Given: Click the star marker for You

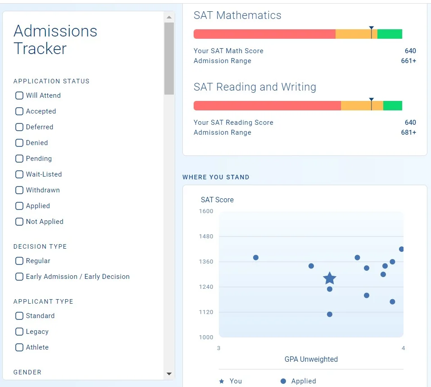Looking at the screenshot, I should 330,278.
